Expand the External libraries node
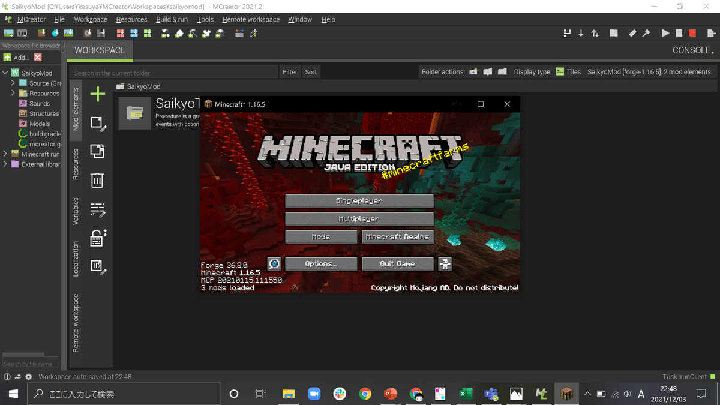Viewport: 720px width, 405px height. (x=5, y=164)
